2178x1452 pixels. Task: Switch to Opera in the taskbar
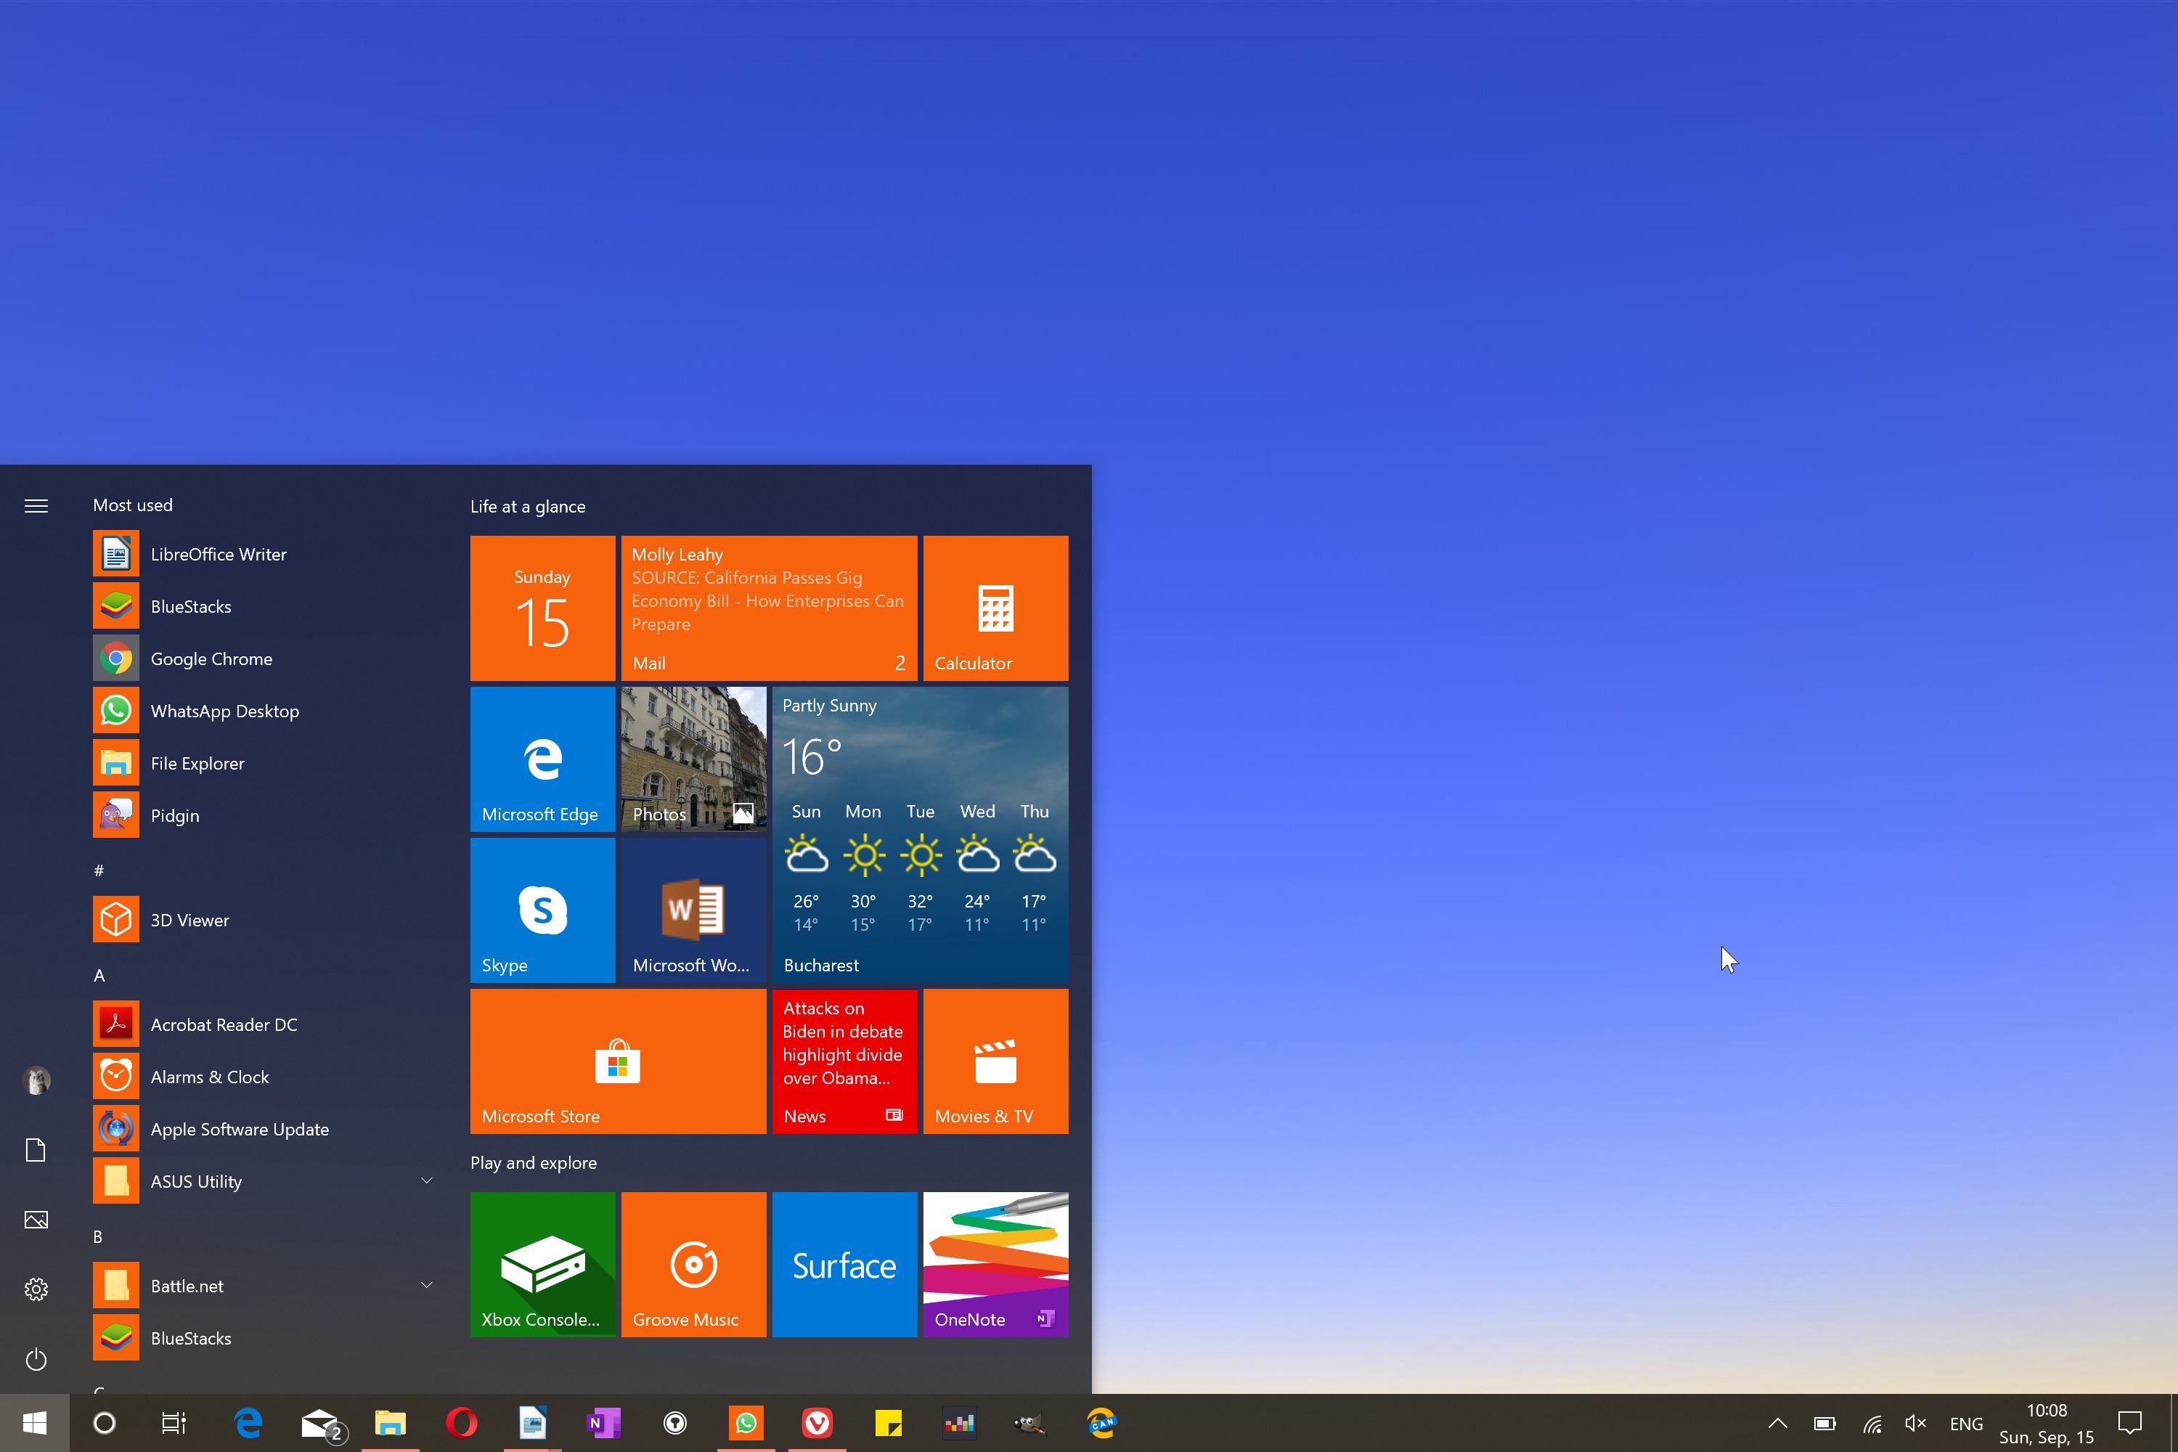coord(461,1422)
